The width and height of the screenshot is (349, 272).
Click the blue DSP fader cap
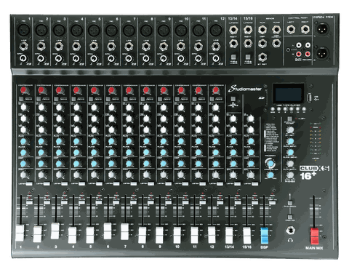pos(264,236)
